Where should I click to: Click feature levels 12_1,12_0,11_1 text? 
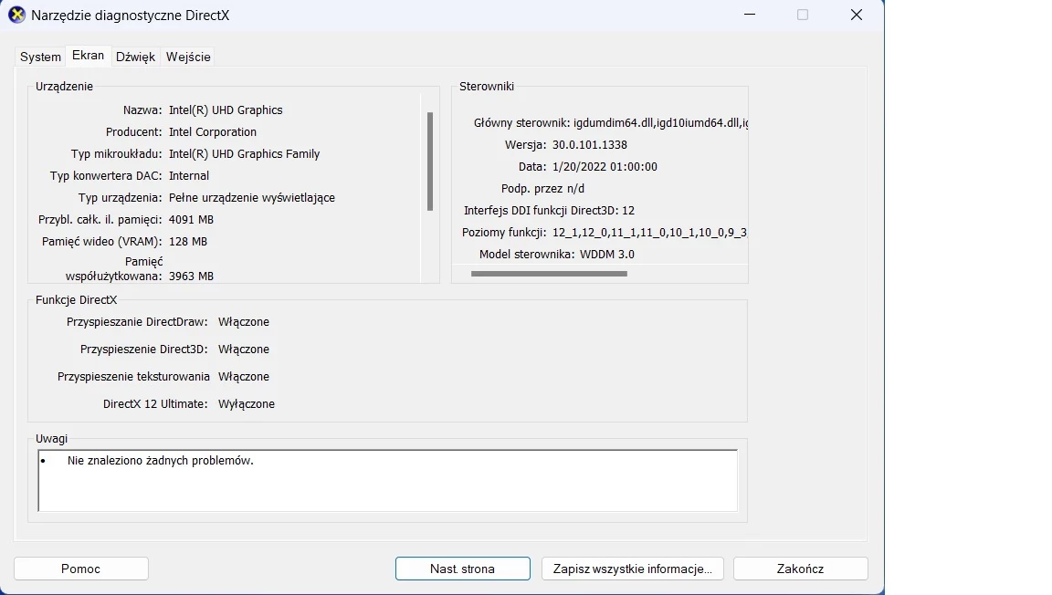(649, 233)
